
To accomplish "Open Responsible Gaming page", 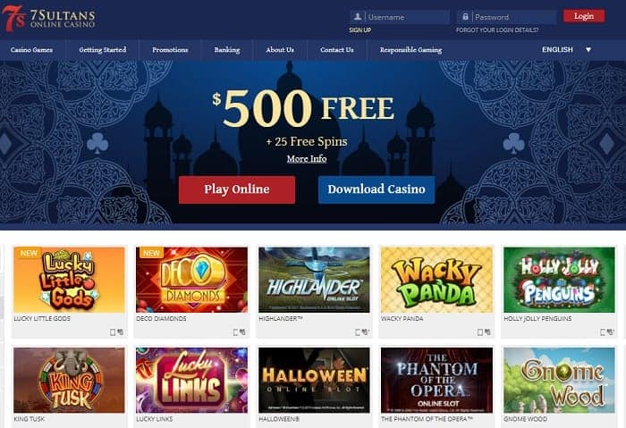I will point(410,50).
